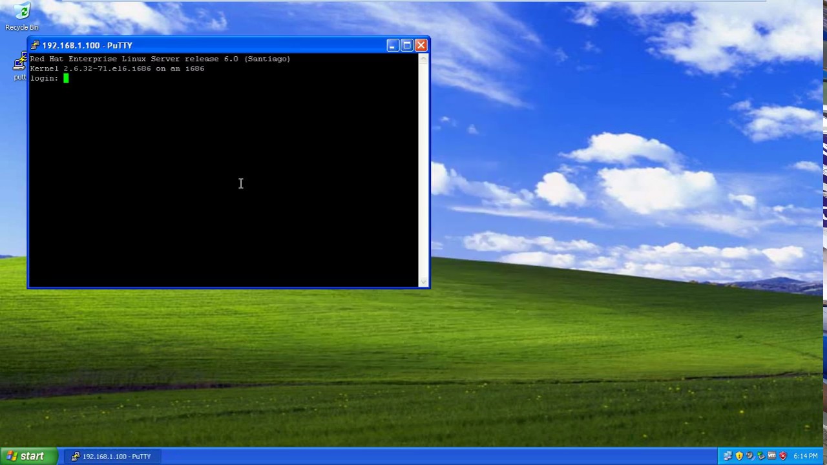Close the PuTTY session window
The width and height of the screenshot is (827, 465).
(x=421, y=45)
